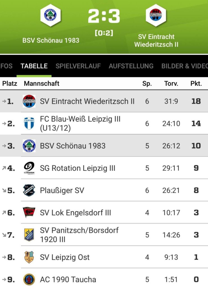Screen dimensions: 208x290
Task: Click BSV Schönau 1983 name in header
Action: (x=51, y=40)
